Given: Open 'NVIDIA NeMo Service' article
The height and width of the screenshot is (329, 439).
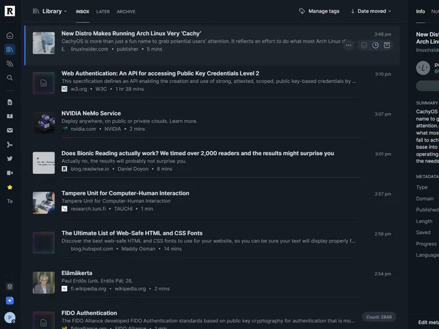Looking at the screenshot, I should pyautogui.click(x=91, y=113).
